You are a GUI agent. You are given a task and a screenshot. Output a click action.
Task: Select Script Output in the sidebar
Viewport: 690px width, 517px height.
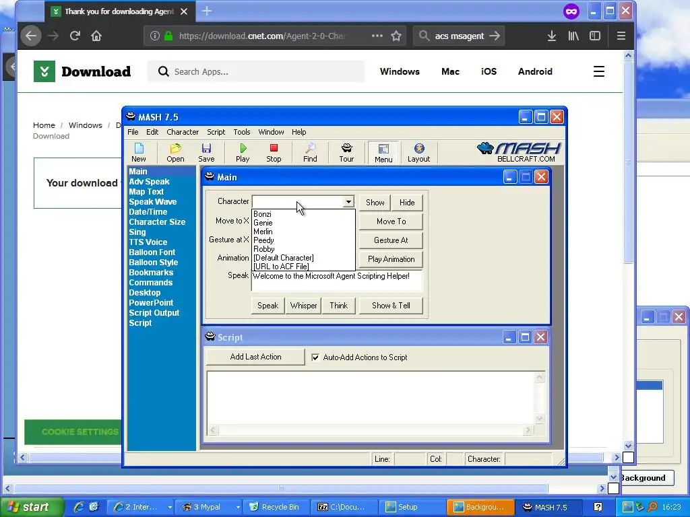pyautogui.click(x=154, y=313)
